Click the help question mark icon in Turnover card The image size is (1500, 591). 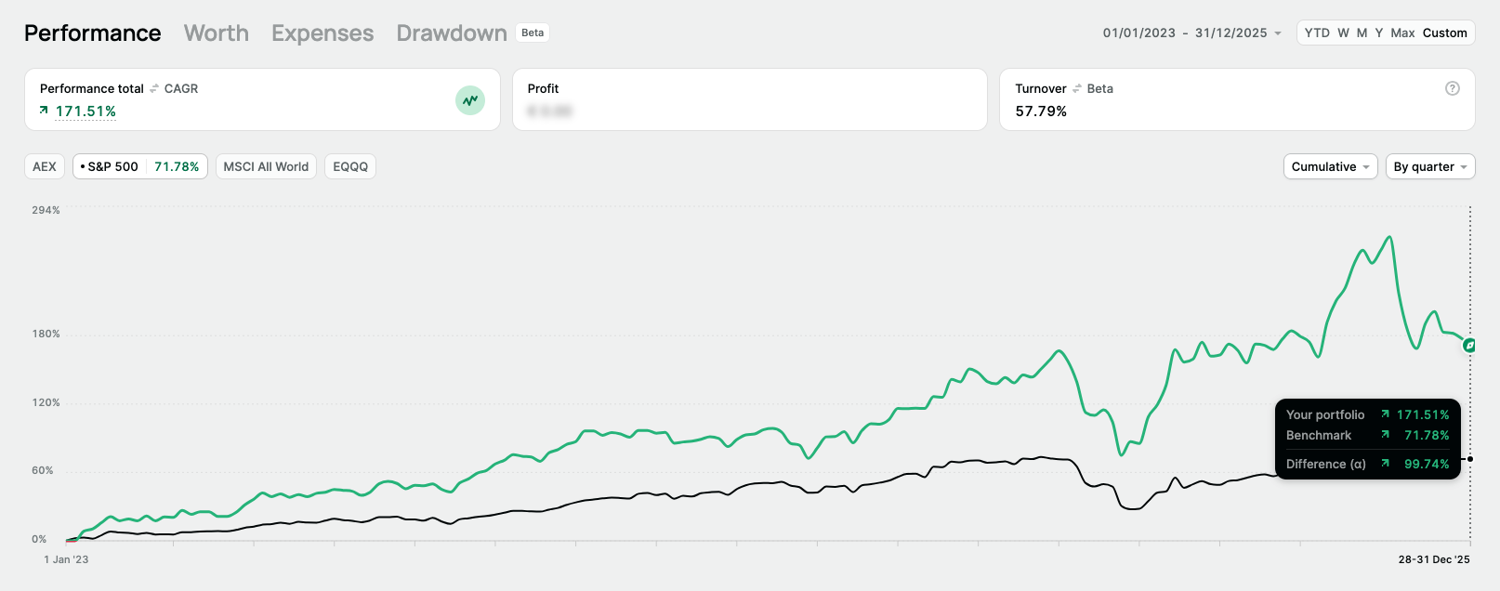[1453, 88]
